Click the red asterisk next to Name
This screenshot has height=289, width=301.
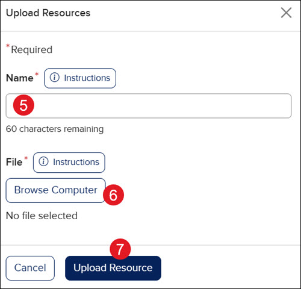(37, 74)
